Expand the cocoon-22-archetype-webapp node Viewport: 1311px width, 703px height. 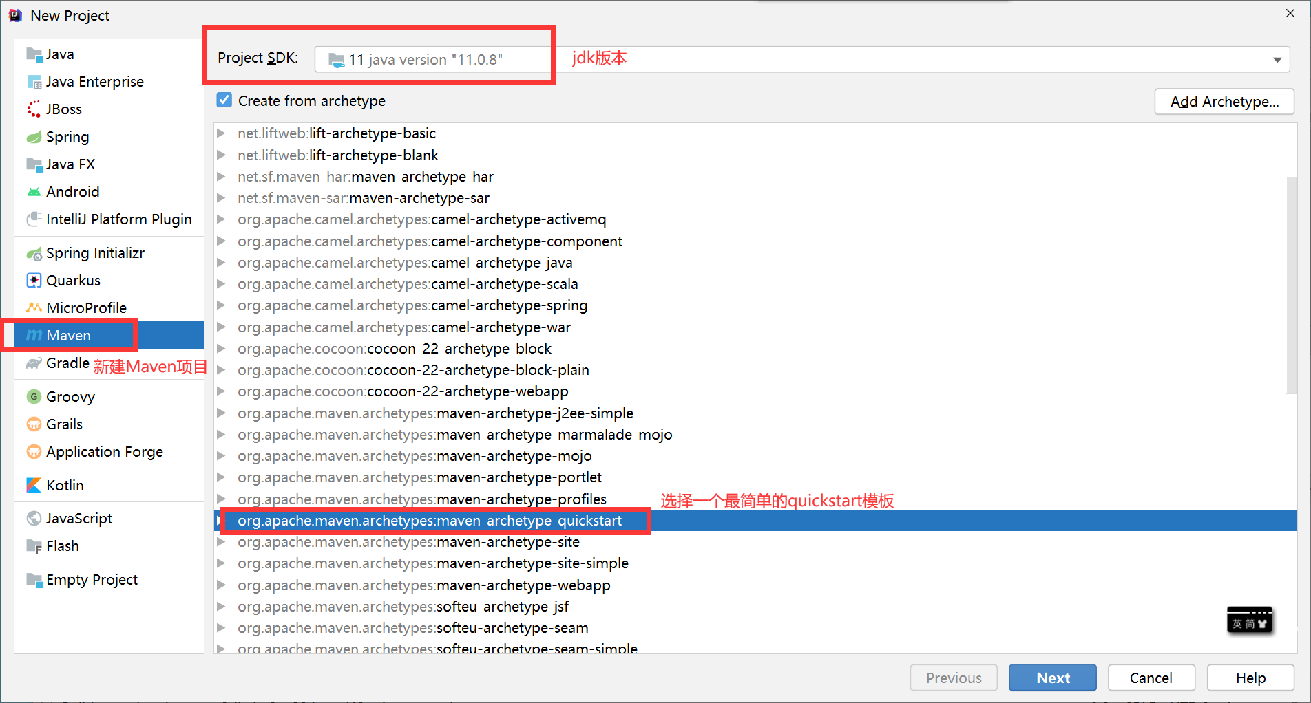221,391
